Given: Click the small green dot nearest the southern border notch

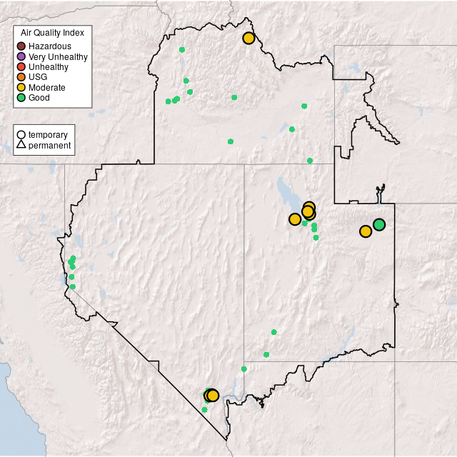Looking at the screenshot, I should [244, 369].
